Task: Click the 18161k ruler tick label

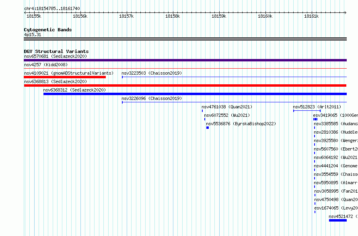Action: point(311,16)
